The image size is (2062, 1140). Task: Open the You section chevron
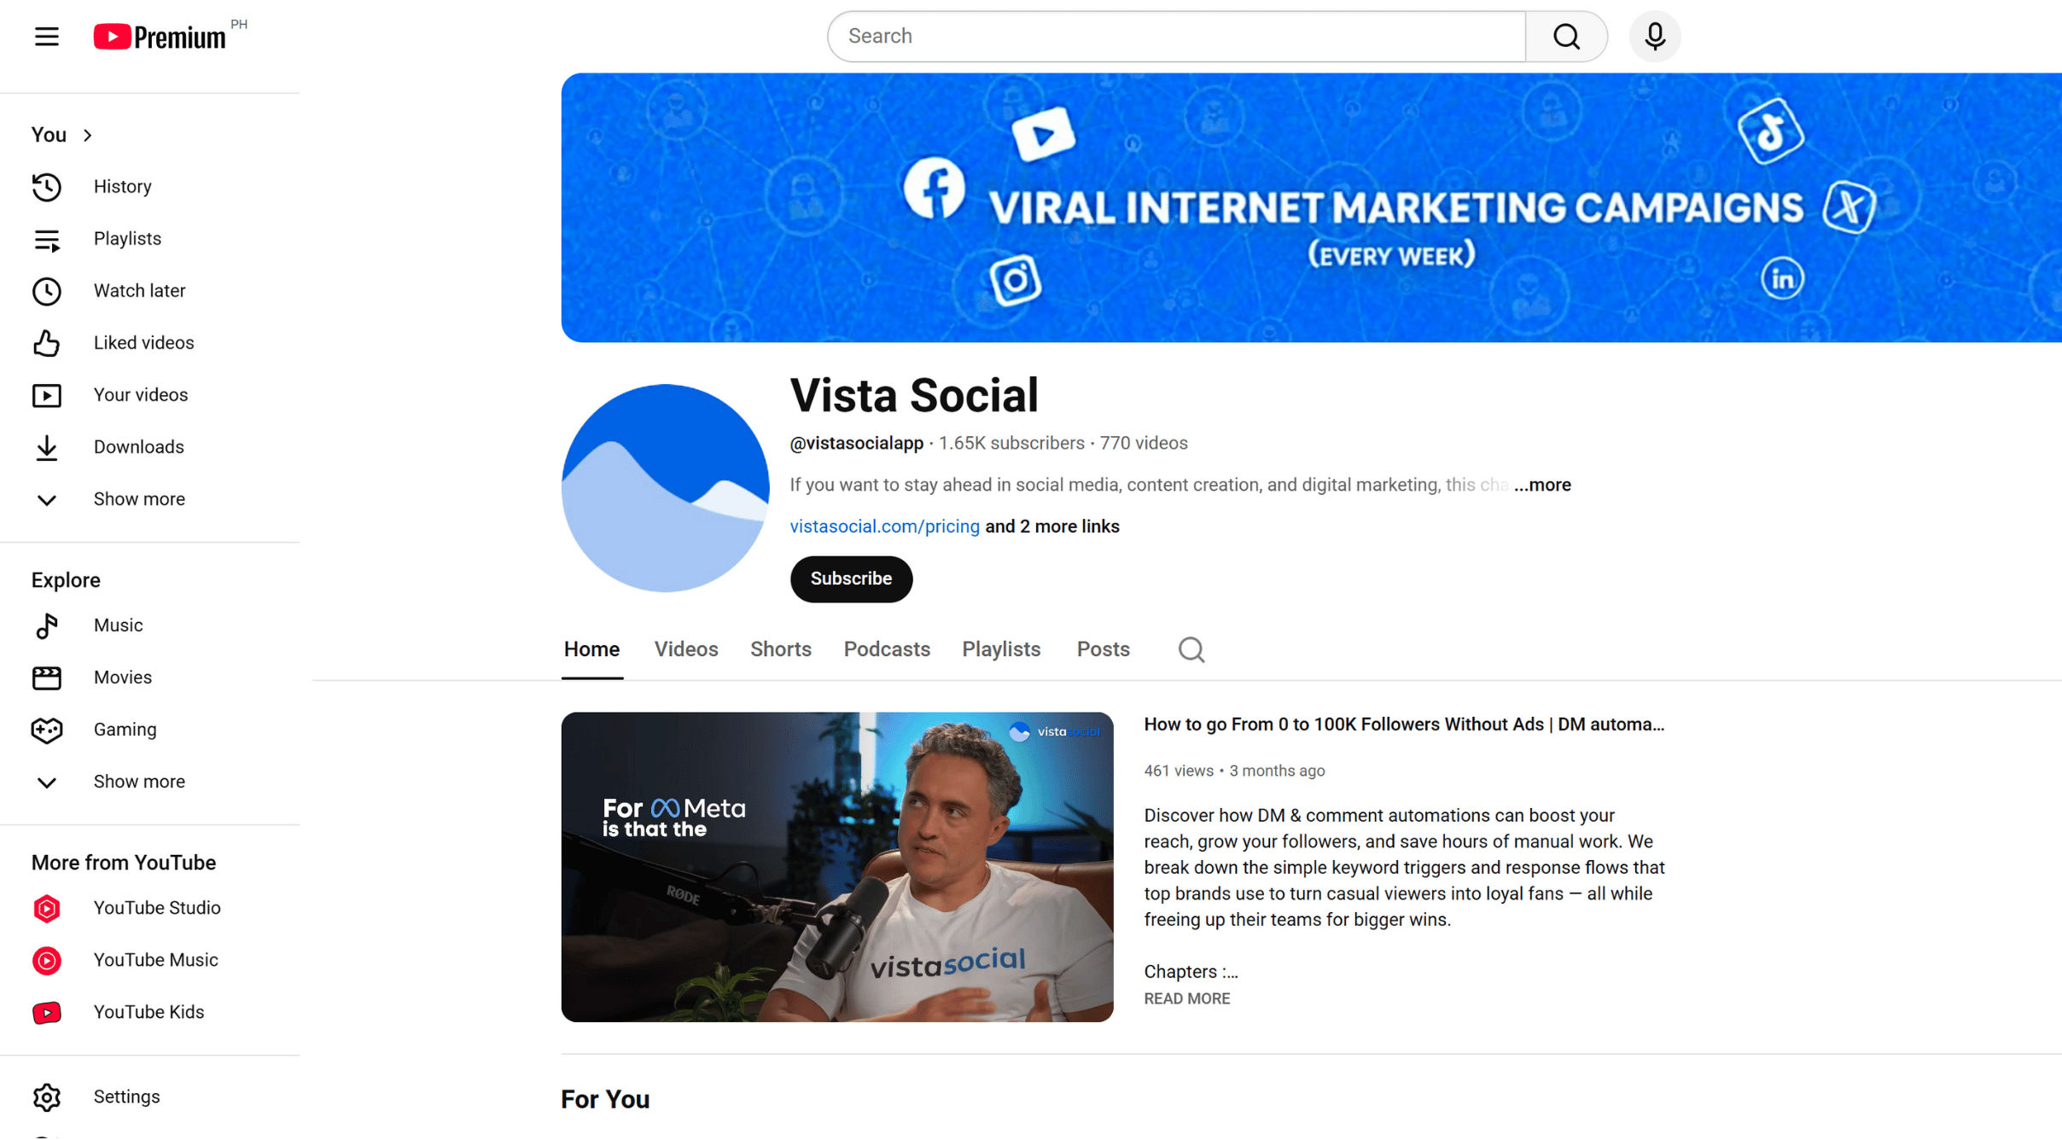(87, 136)
